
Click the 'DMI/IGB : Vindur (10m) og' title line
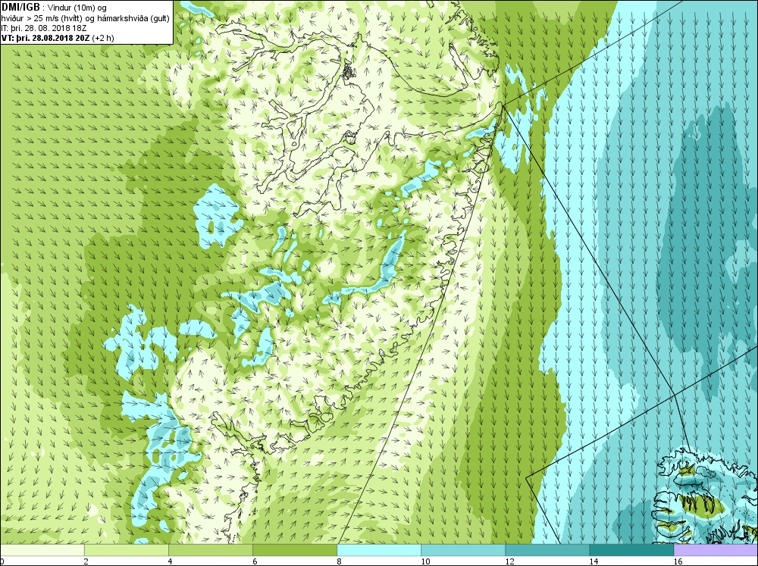[x=54, y=8]
